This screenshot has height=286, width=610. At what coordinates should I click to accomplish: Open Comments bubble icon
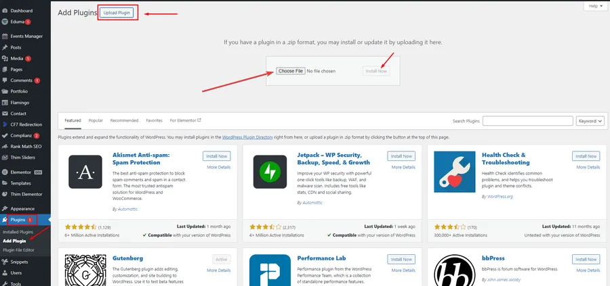point(5,80)
